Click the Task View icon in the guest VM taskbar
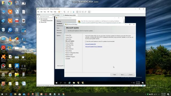 [65, 83]
